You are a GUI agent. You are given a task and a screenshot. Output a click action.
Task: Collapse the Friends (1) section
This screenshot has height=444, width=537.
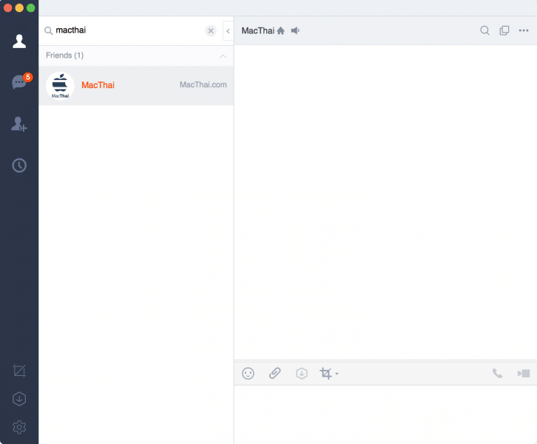223,55
